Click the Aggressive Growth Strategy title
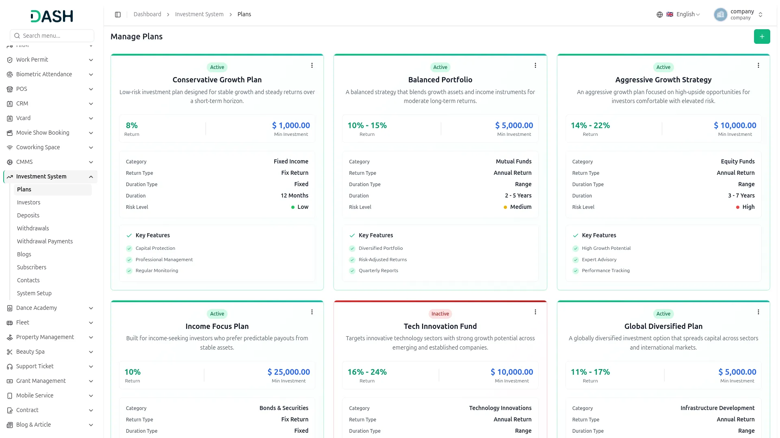The image size is (780, 438). coord(663,80)
